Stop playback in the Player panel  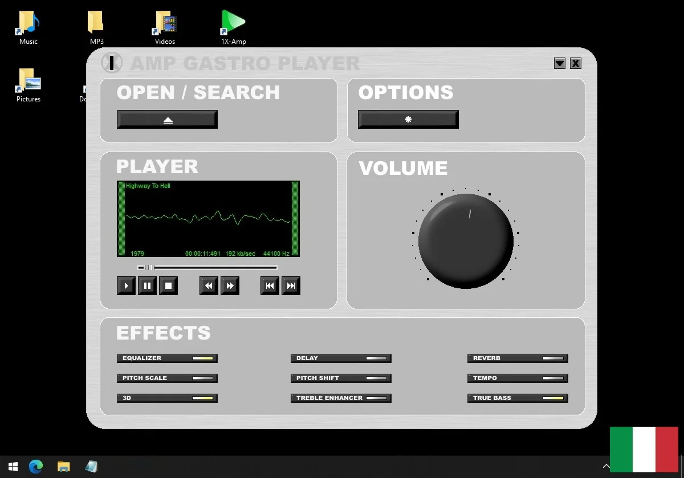pos(168,285)
